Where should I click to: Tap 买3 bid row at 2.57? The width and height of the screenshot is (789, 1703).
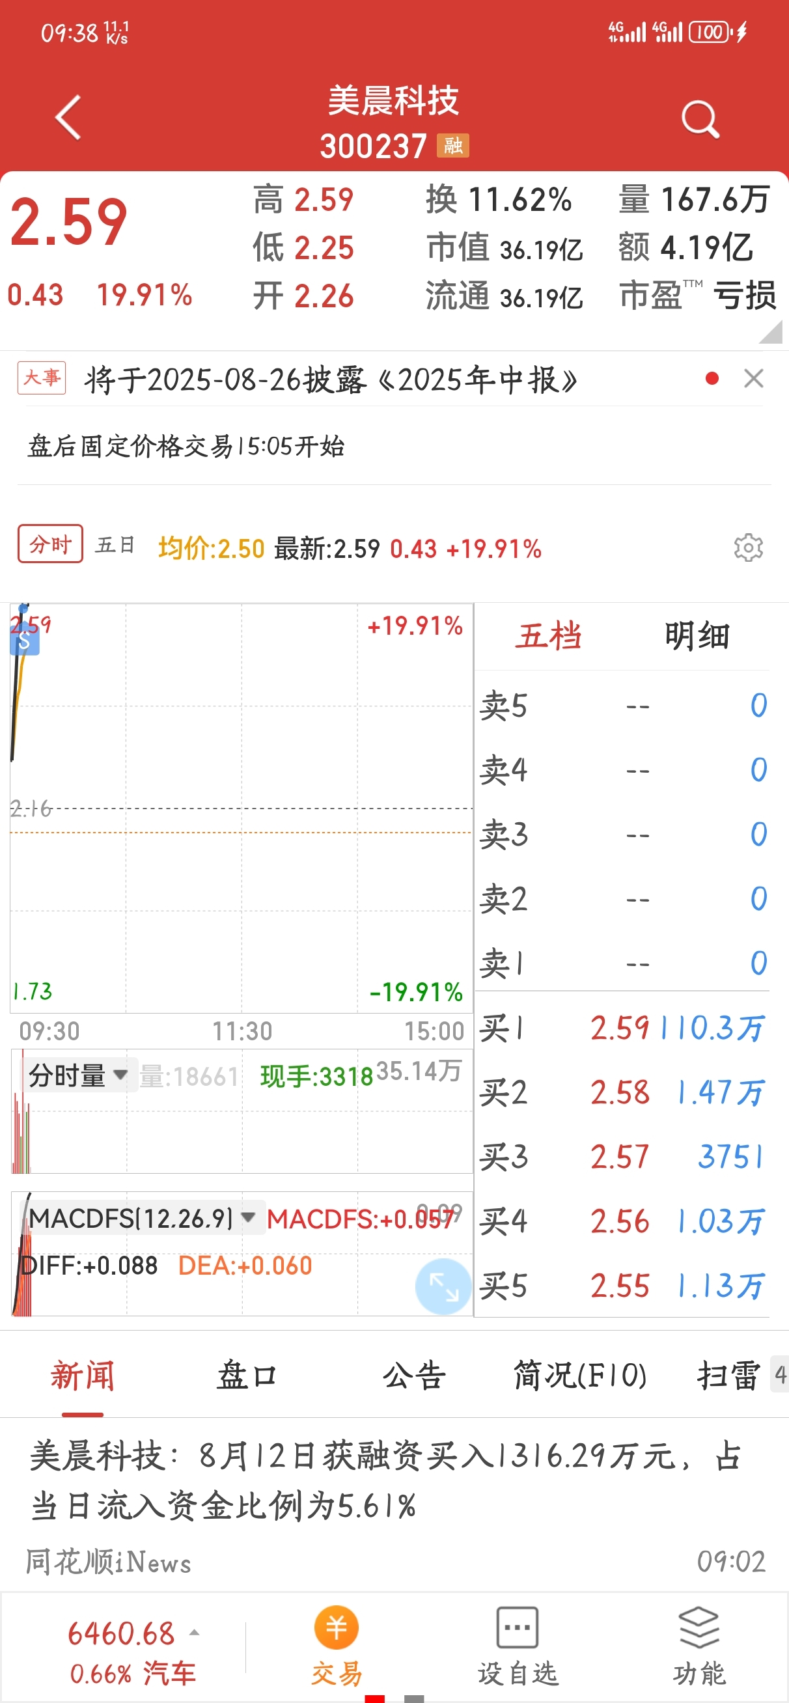tap(622, 1157)
